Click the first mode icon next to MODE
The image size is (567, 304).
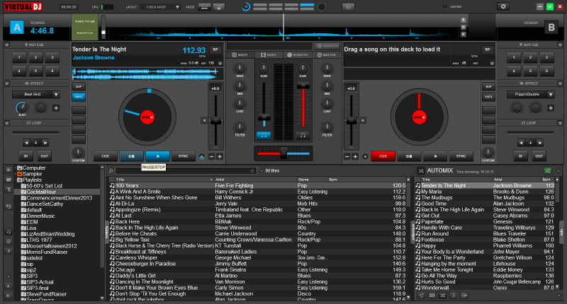204,7
